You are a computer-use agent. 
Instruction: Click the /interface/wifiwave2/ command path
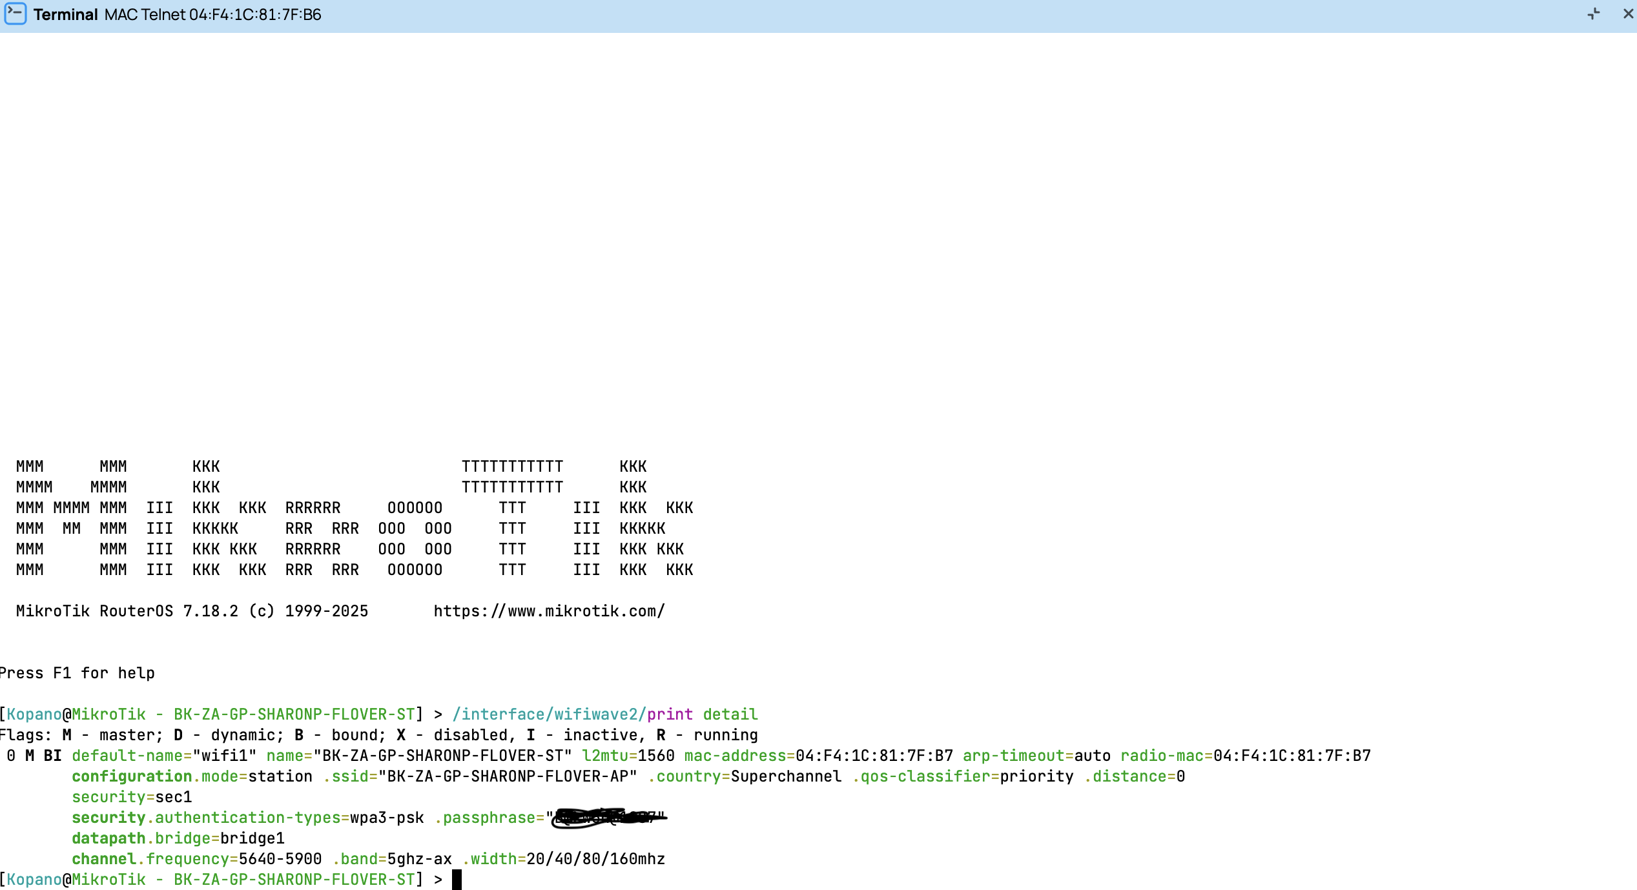click(549, 714)
